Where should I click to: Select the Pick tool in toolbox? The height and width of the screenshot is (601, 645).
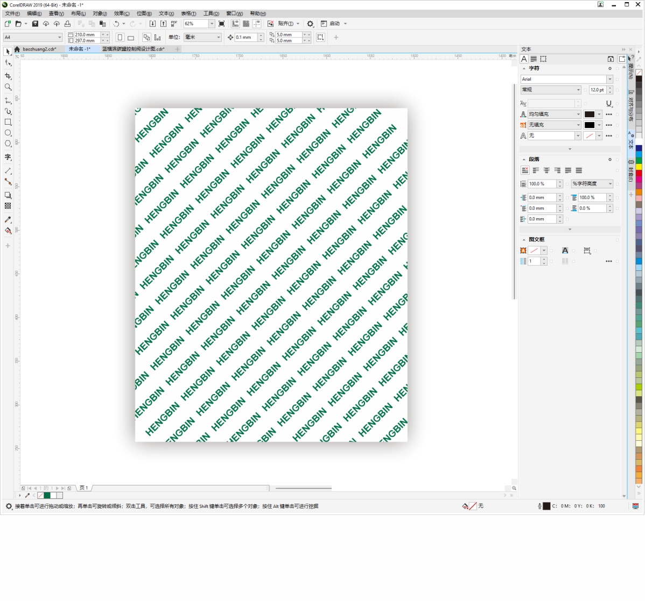tap(8, 52)
